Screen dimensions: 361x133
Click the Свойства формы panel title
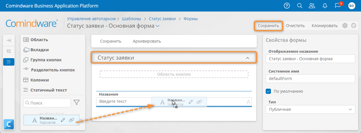tap(286, 40)
